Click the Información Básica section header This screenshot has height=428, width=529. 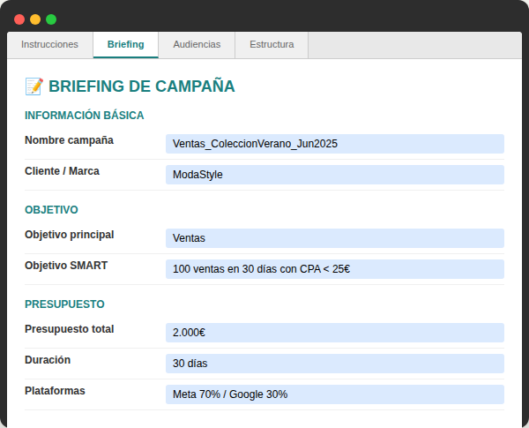tap(84, 116)
